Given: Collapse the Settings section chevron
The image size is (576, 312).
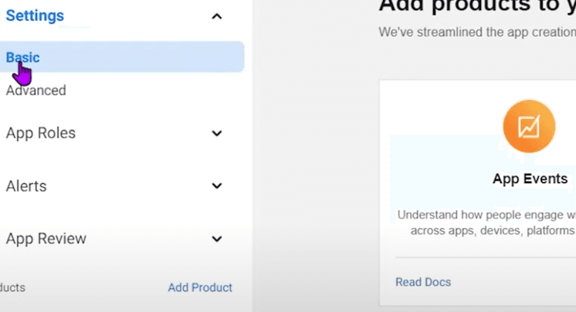Looking at the screenshot, I should point(217,16).
